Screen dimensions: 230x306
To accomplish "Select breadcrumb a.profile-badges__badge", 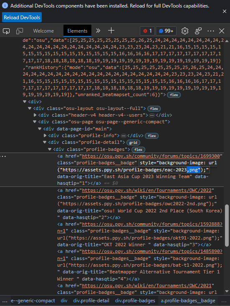I will point(188,301).
